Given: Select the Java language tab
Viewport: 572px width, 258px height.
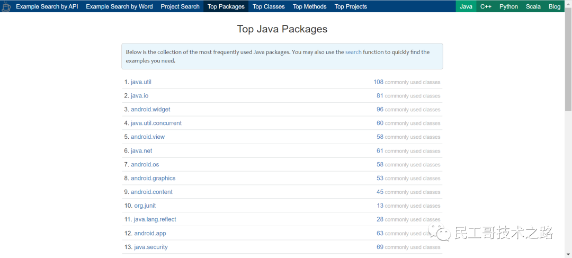Looking at the screenshot, I should click(466, 6).
